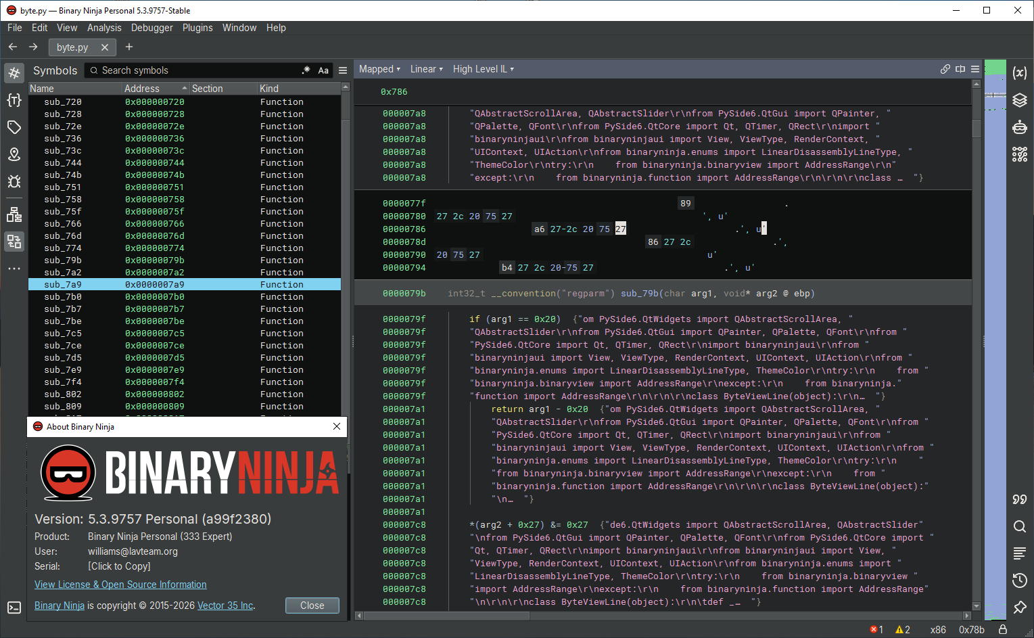This screenshot has width=1034, height=638.
Task: Split the view pane with split icon
Action: click(960, 69)
